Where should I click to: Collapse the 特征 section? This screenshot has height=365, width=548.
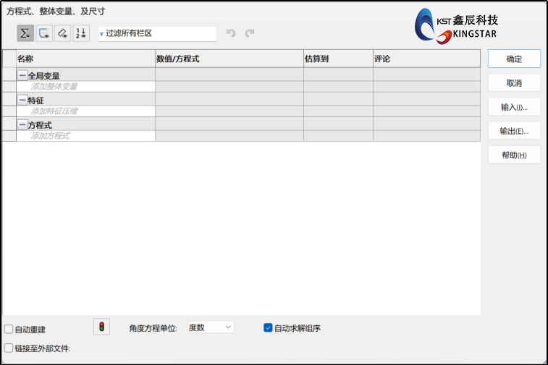(x=22, y=100)
